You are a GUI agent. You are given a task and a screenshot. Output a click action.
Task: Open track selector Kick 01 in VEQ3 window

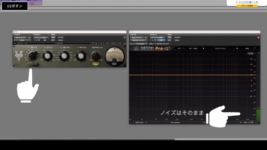20,37
